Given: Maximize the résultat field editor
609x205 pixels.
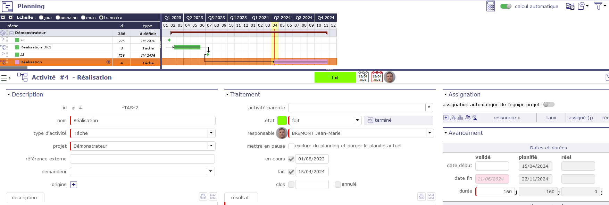Looking at the screenshot, I should (x=431, y=196).
